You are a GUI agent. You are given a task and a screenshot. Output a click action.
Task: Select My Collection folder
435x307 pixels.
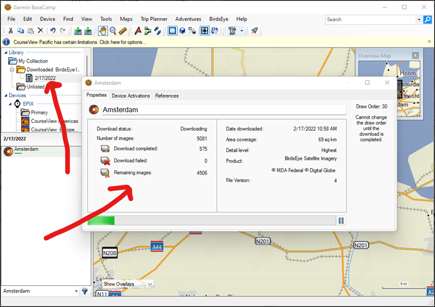(x=28, y=61)
